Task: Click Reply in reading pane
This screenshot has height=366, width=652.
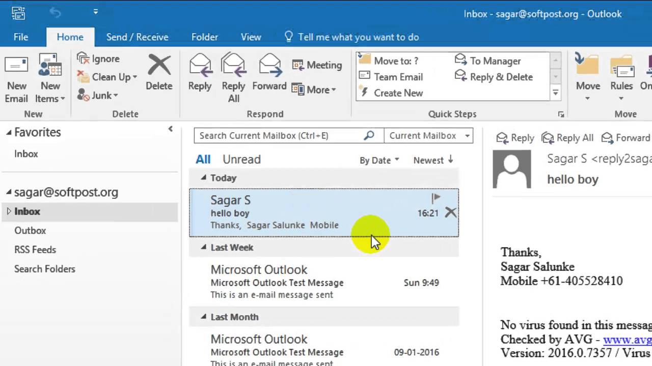Action: tap(515, 138)
